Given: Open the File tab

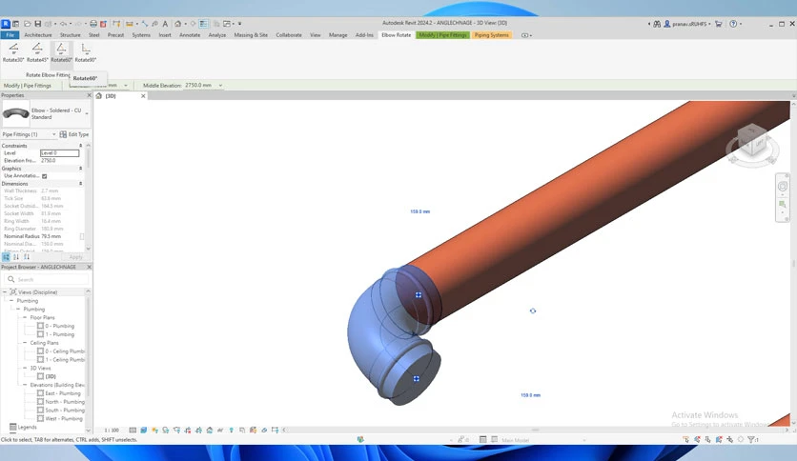Looking at the screenshot, I should pos(10,35).
